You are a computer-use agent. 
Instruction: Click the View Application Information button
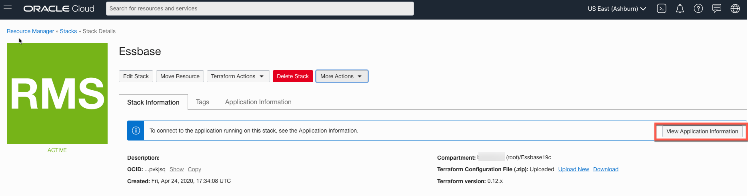[x=702, y=131]
